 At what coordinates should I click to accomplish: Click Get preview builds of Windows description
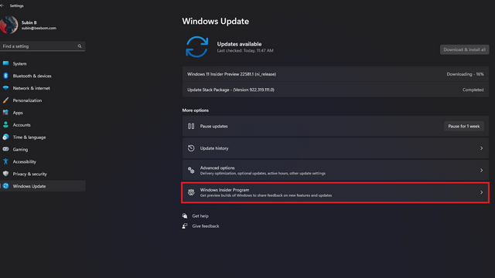pos(266,195)
